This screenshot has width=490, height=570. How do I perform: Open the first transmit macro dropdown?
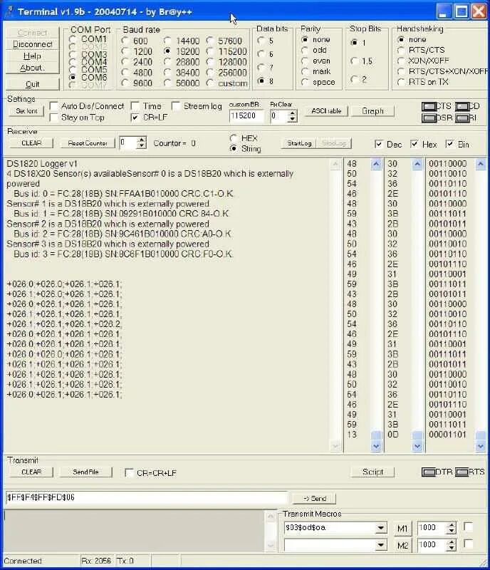click(380, 527)
